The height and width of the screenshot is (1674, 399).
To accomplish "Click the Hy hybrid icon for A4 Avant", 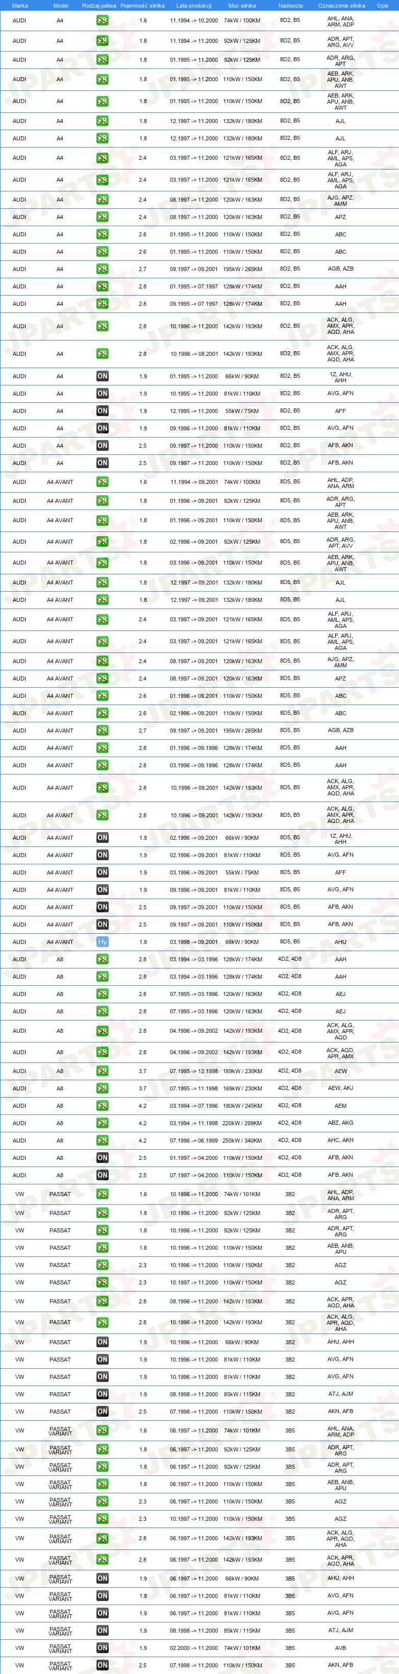I will pyautogui.click(x=102, y=942).
